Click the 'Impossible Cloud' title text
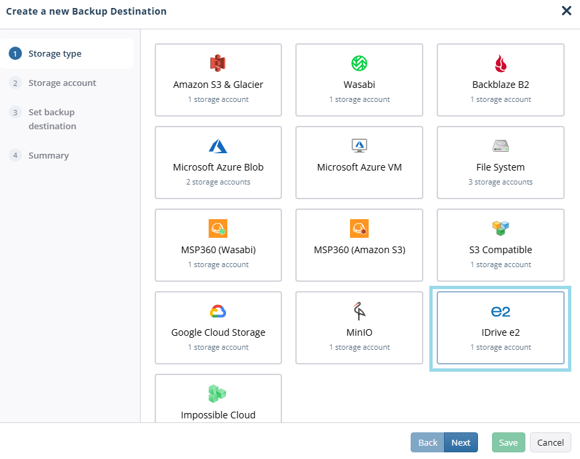 218,415
